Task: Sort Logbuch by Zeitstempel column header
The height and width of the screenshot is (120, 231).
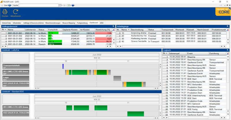Action: pos(177,54)
